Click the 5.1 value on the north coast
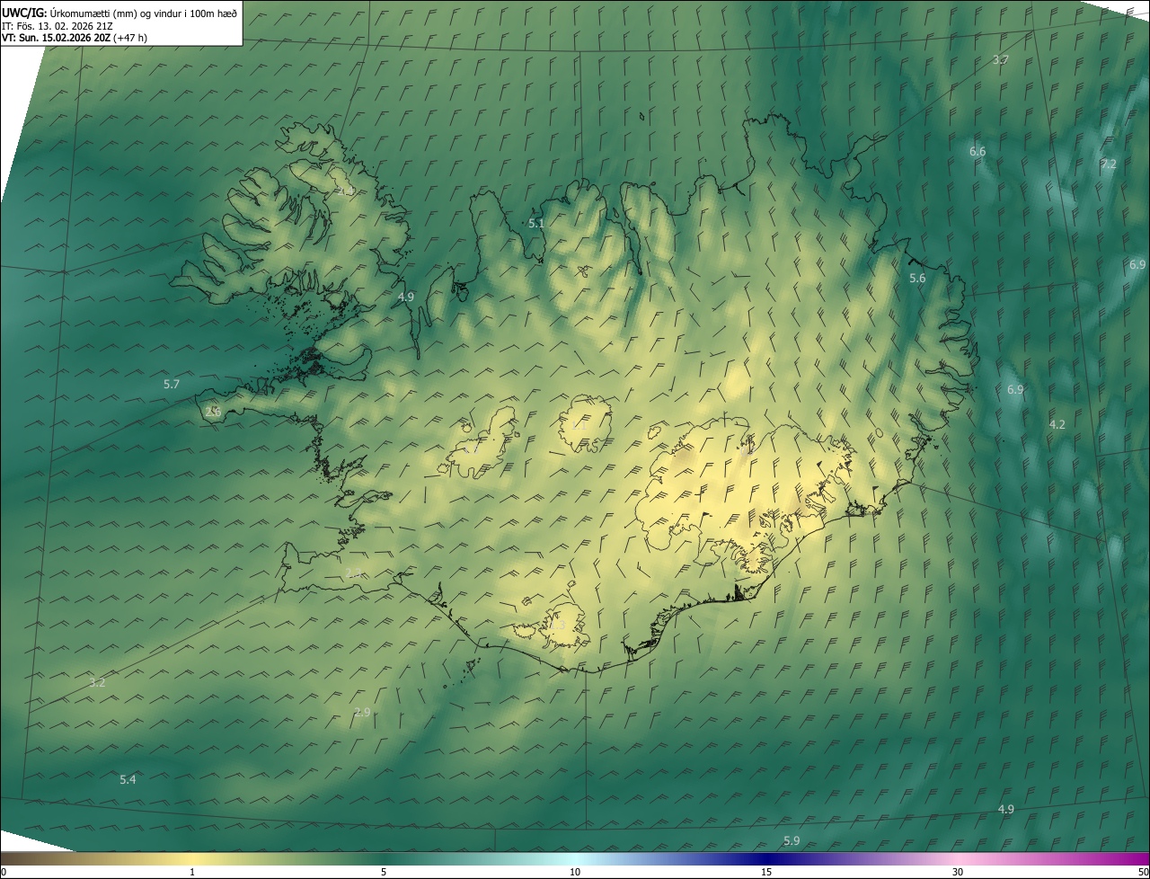Image resolution: width=1150 pixels, height=879 pixels. [536, 222]
